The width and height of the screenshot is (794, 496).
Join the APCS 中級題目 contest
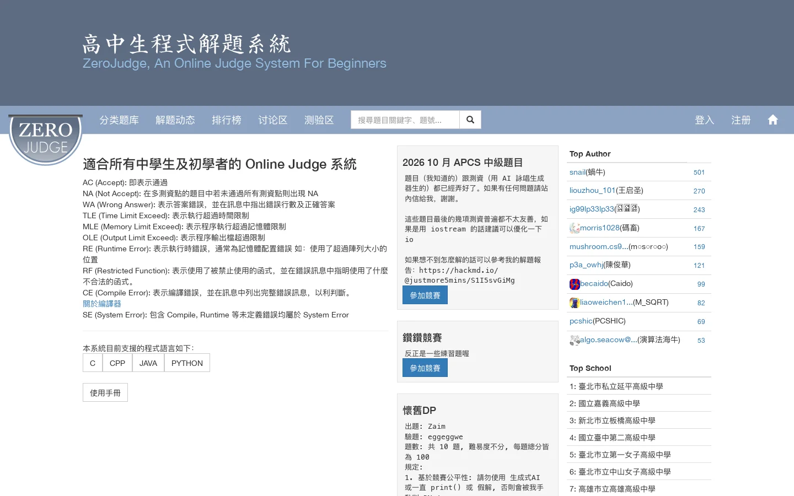click(425, 295)
